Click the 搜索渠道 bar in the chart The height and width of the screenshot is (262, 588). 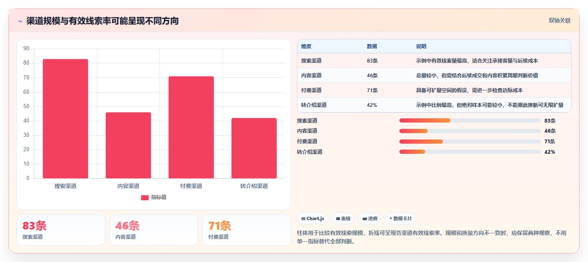66,119
